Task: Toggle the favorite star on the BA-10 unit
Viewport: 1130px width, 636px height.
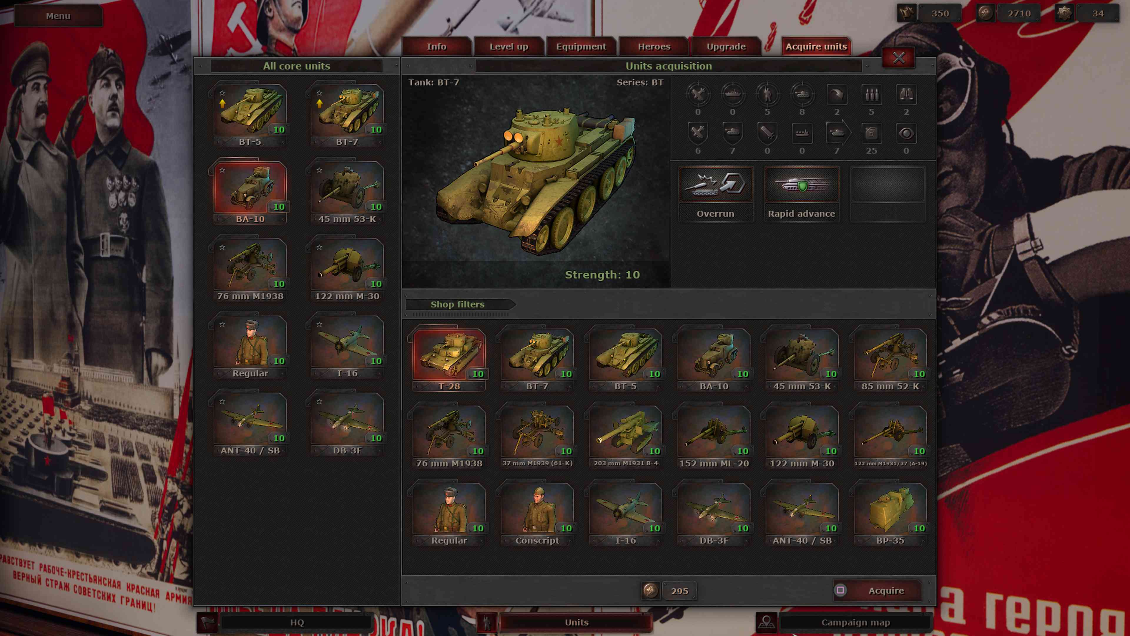Action: coord(223,170)
